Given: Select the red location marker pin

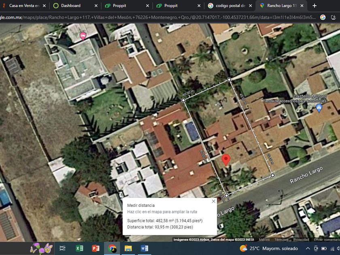Looking at the screenshot, I should pyautogui.click(x=226, y=160).
